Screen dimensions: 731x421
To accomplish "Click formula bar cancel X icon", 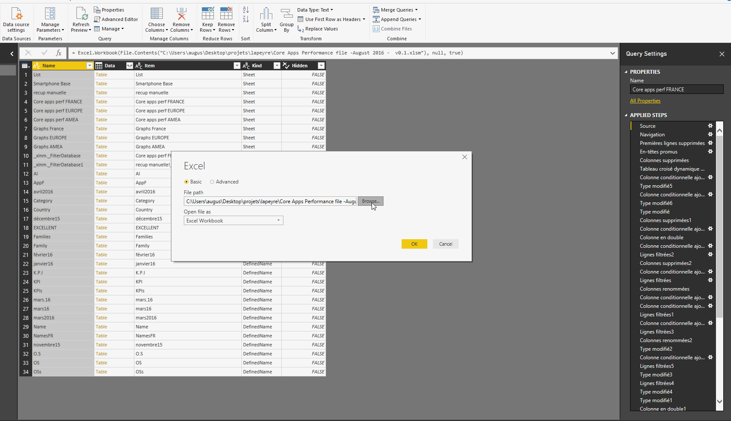I will (28, 53).
